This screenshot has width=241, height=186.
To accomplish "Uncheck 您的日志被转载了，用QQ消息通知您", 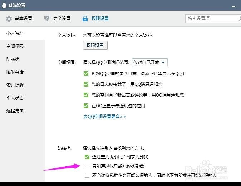I will [86, 84].
